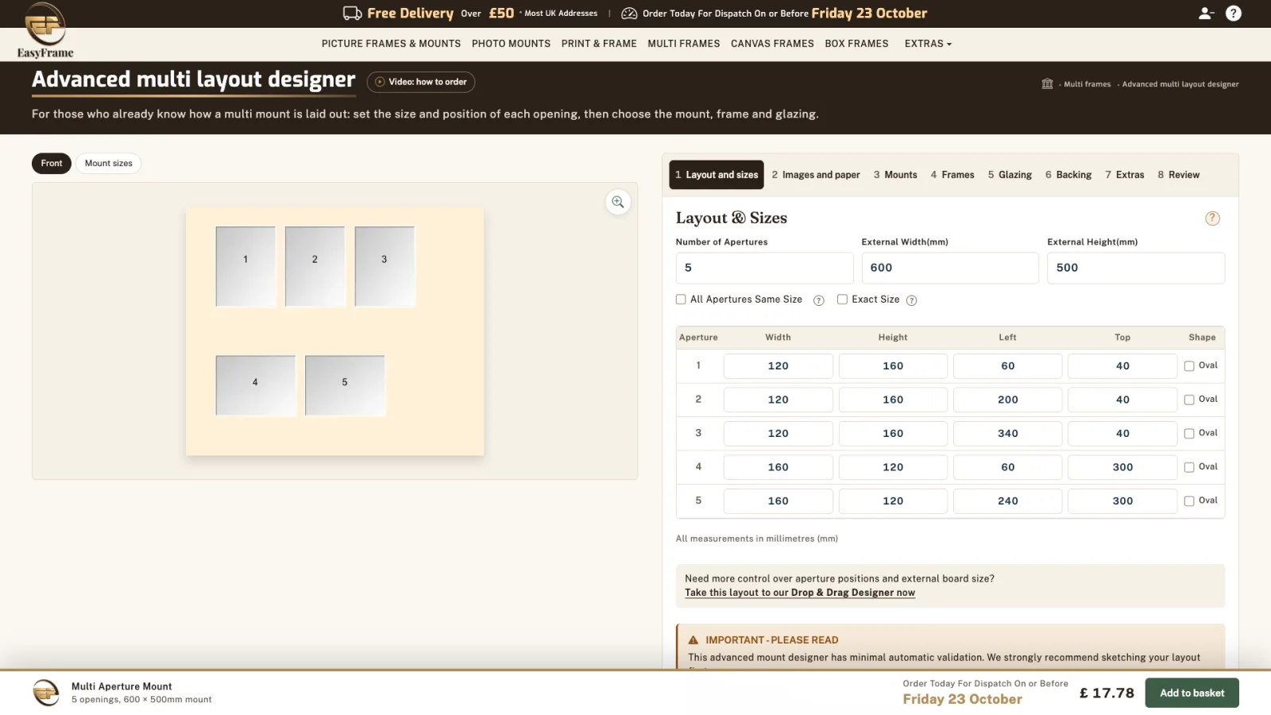This screenshot has height=715, width=1271.
Task: Switch to the Frames tab
Action: coord(952,175)
